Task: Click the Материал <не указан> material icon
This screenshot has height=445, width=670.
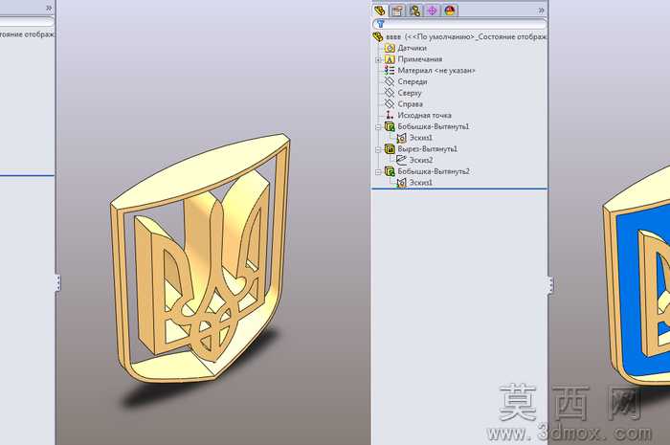Action: coord(390,71)
